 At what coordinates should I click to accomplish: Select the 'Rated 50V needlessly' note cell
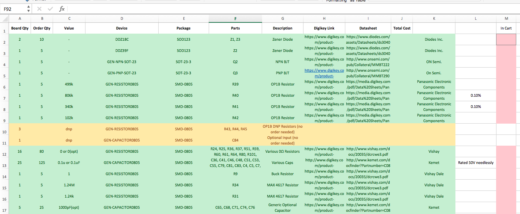click(476, 163)
